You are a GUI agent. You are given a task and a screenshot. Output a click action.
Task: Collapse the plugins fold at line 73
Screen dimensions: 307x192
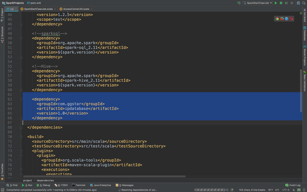21,151
